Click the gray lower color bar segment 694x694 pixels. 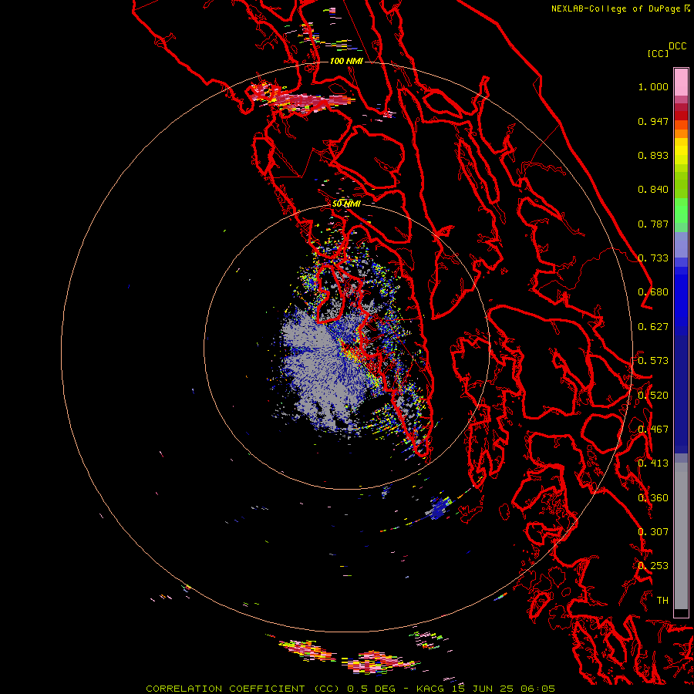point(681,536)
